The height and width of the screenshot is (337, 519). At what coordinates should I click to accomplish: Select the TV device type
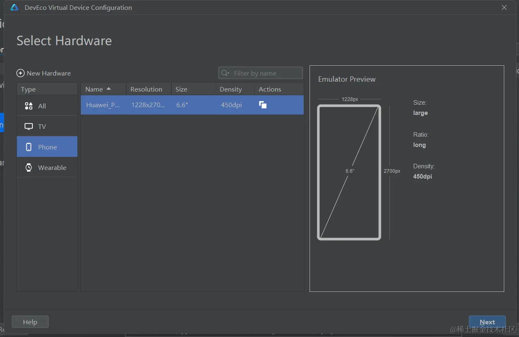click(47, 126)
